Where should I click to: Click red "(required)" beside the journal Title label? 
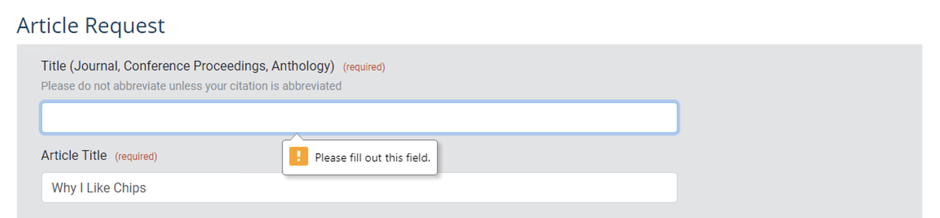pos(364,67)
